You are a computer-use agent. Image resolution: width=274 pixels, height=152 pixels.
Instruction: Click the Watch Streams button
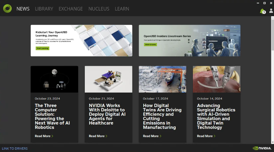click(x=150, y=45)
